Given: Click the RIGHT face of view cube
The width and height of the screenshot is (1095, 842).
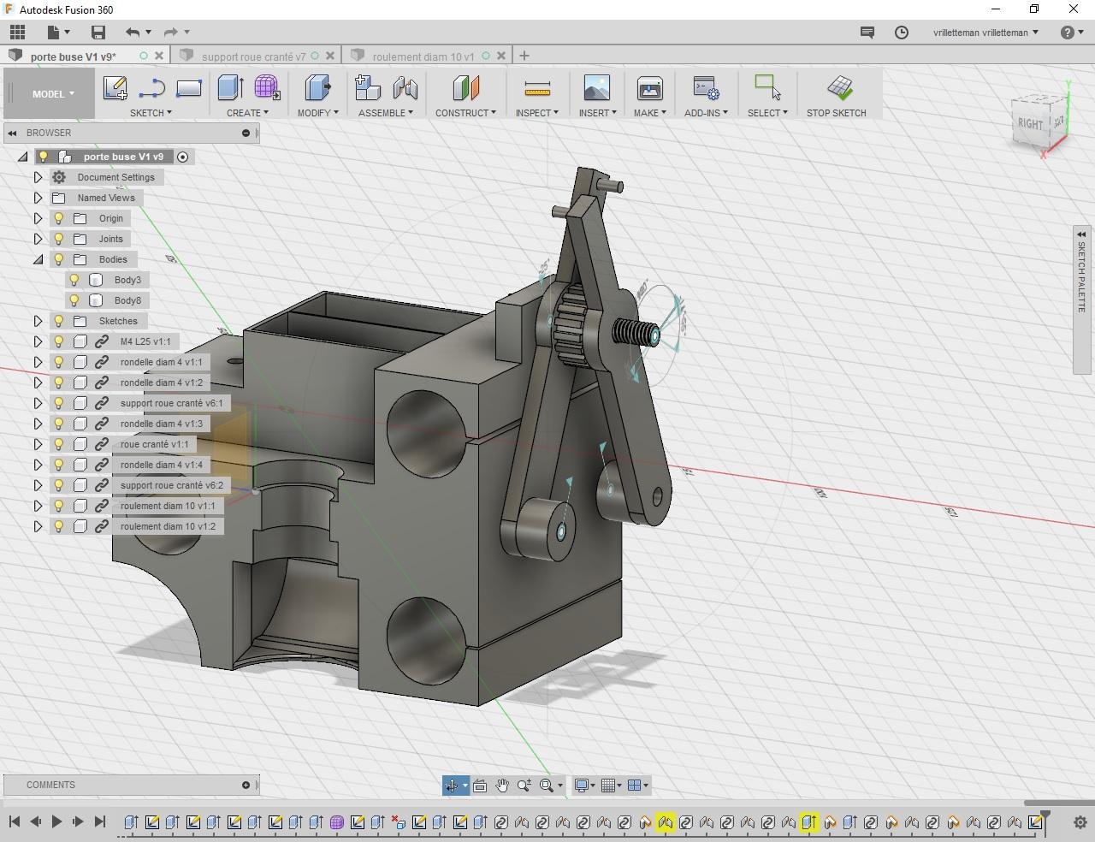Looking at the screenshot, I should [x=1029, y=123].
